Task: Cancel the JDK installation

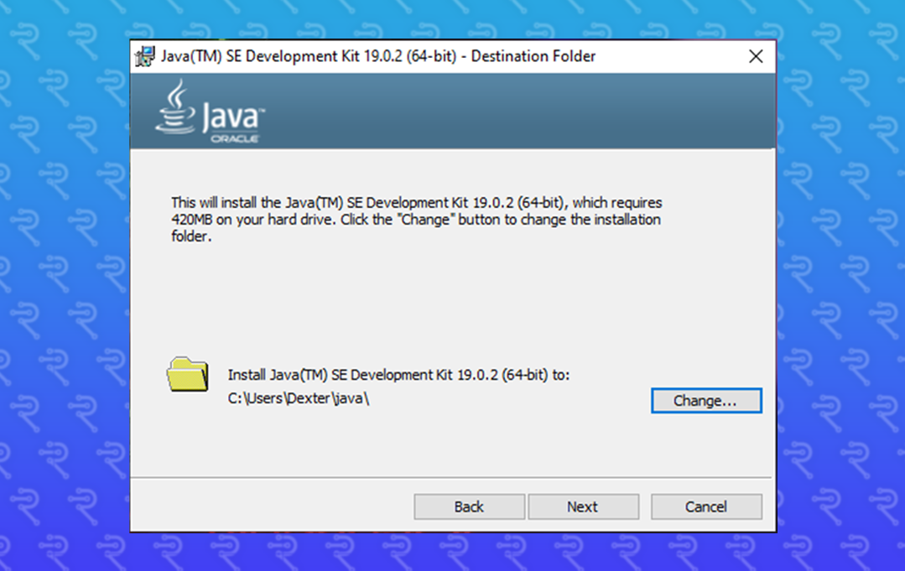Action: [x=705, y=506]
